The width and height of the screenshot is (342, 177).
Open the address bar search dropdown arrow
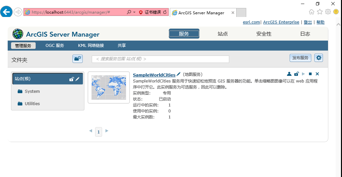click(134, 12)
